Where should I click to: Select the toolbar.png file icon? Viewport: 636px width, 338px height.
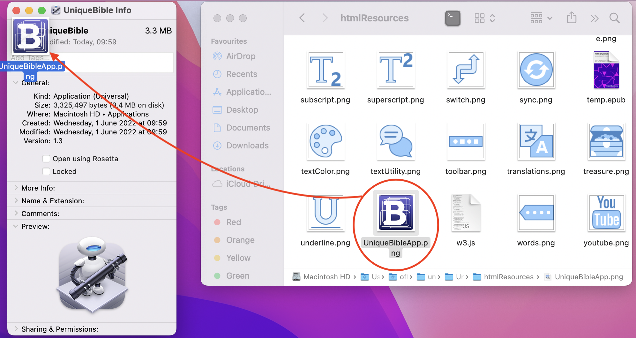[466, 141]
